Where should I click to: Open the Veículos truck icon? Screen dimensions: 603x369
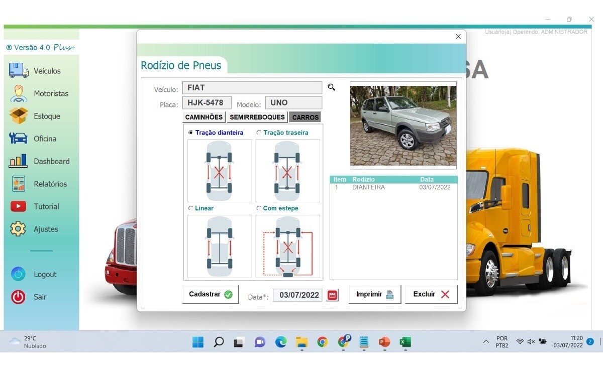coord(19,71)
